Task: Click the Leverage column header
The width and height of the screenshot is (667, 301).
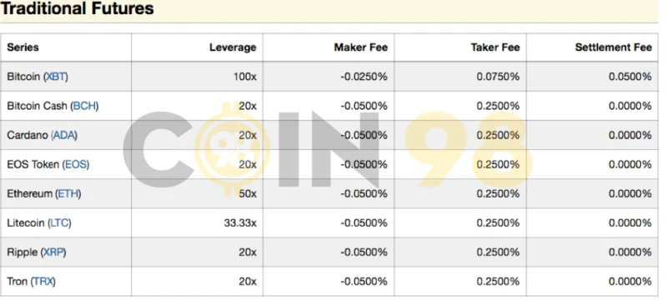Action: click(233, 48)
